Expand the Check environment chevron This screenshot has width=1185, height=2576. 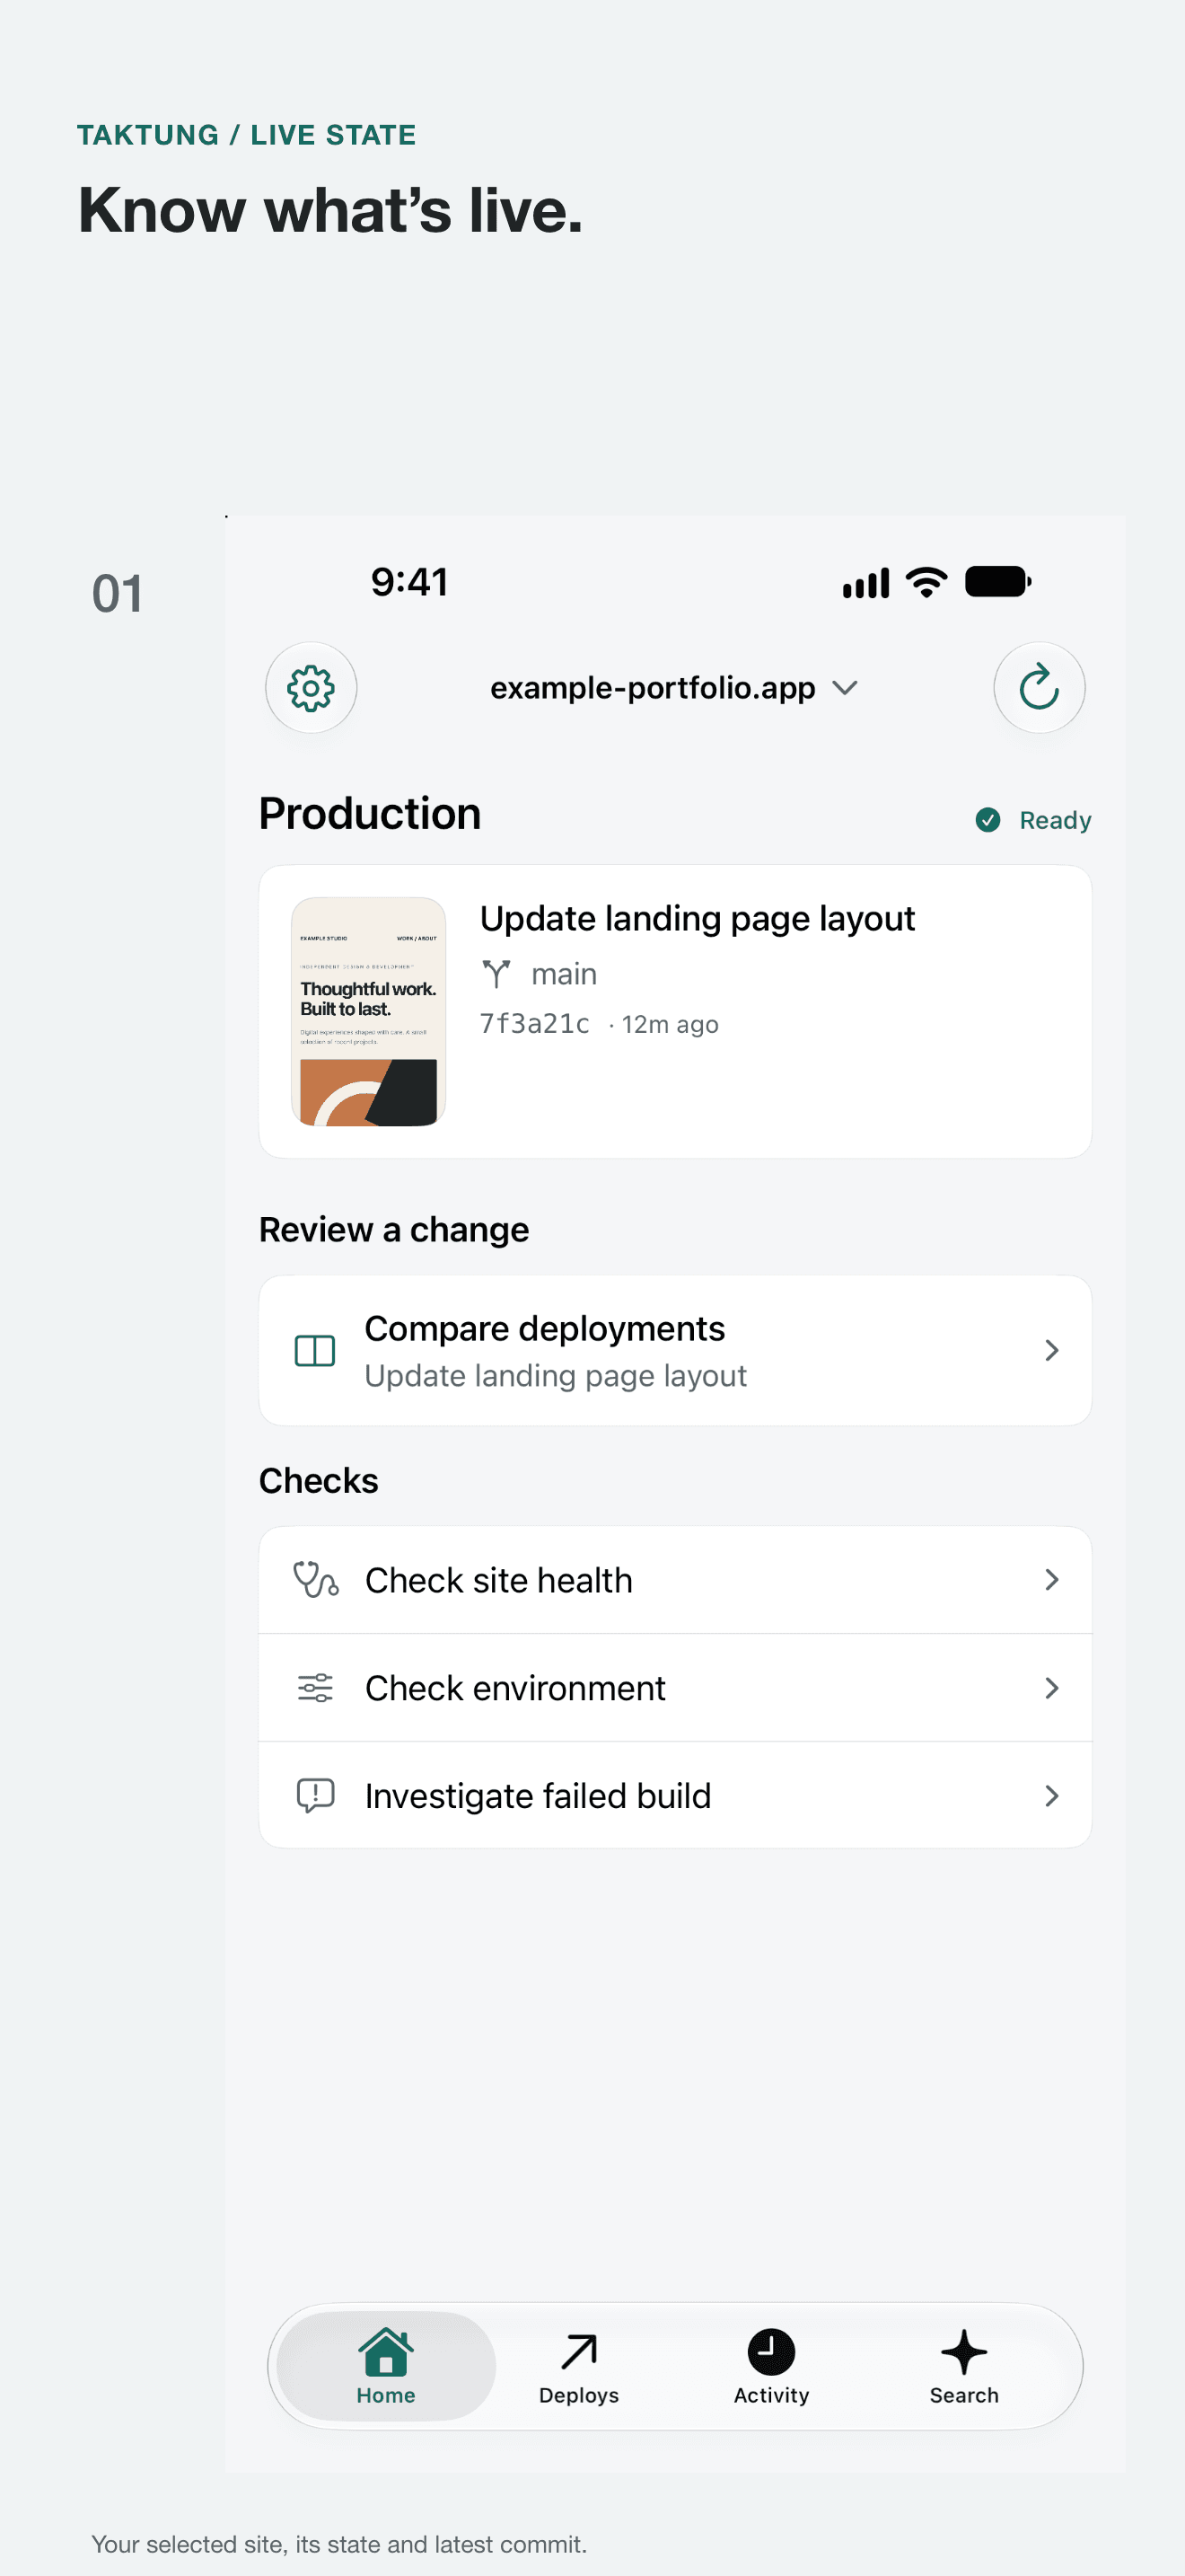pyautogui.click(x=1051, y=1688)
